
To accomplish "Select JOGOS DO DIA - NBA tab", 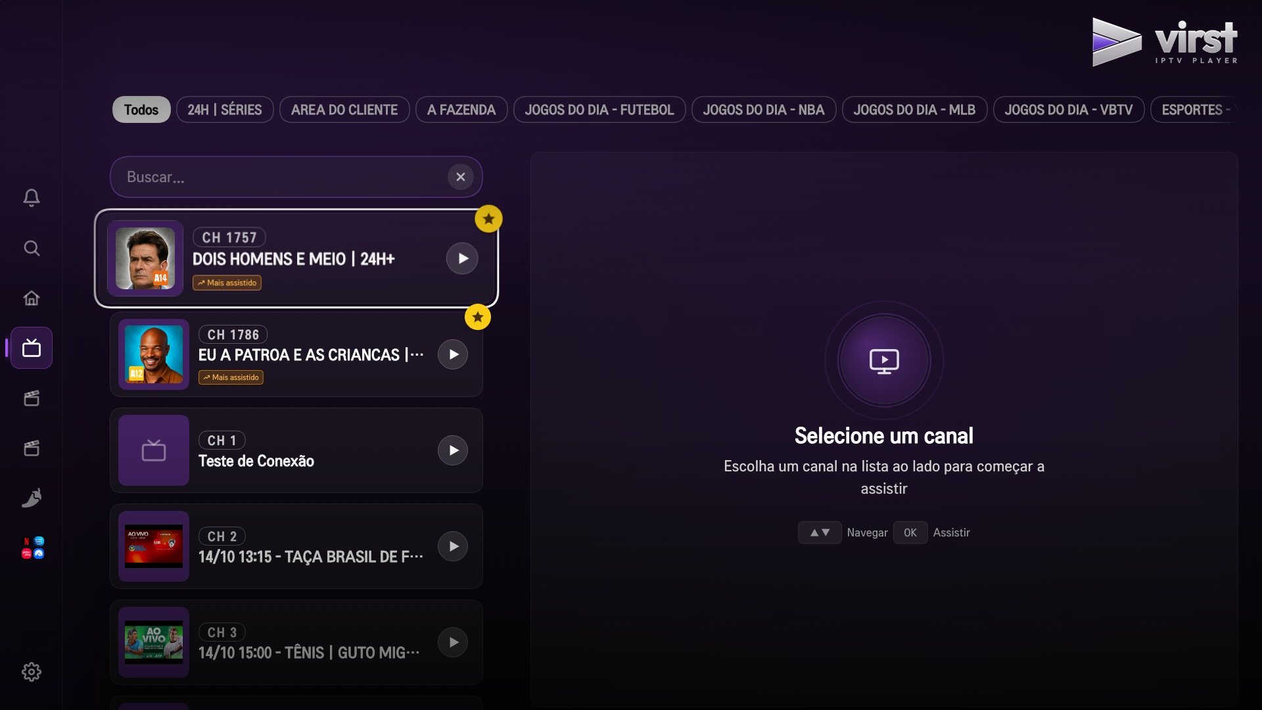I will pyautogui.click(x=764, y=110).
